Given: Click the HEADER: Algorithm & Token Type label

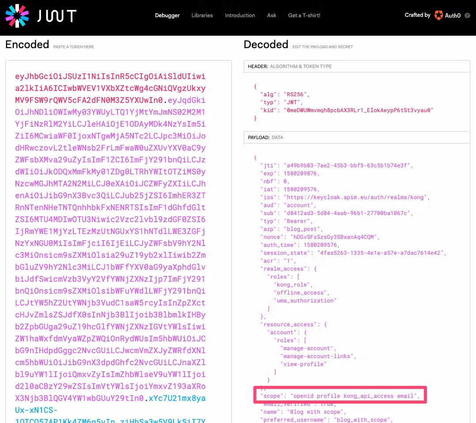Looking at the screenshot, I should tap(290, 66).
